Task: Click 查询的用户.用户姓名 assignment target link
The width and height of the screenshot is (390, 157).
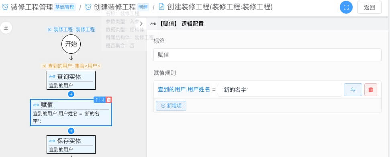Action: (184, 90)
